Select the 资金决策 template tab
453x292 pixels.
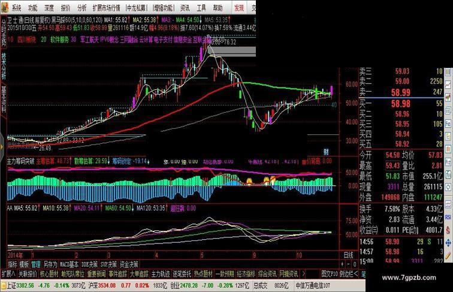129,264
